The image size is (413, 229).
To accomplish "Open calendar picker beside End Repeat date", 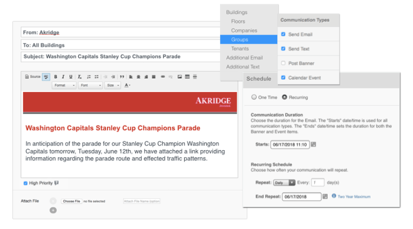I will [325, 196].
